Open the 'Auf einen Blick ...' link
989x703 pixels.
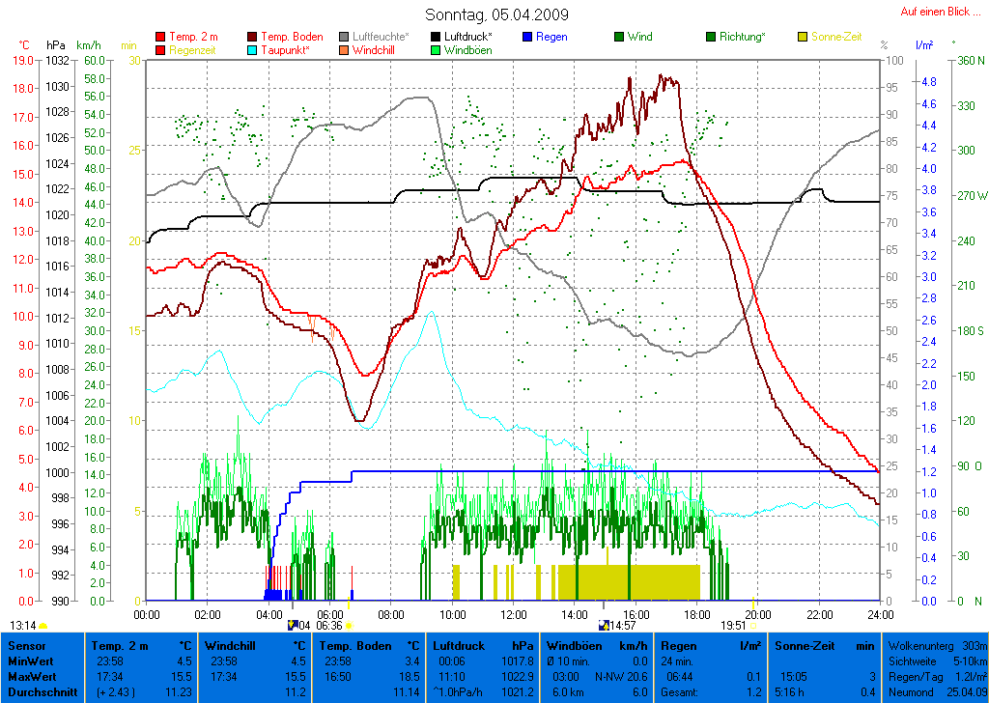coord(940,12)
